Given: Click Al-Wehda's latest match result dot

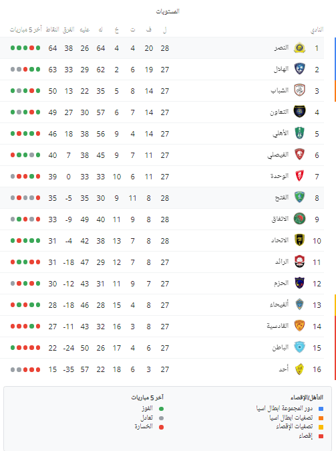Looking at the screenshot, I should (13, 176).
